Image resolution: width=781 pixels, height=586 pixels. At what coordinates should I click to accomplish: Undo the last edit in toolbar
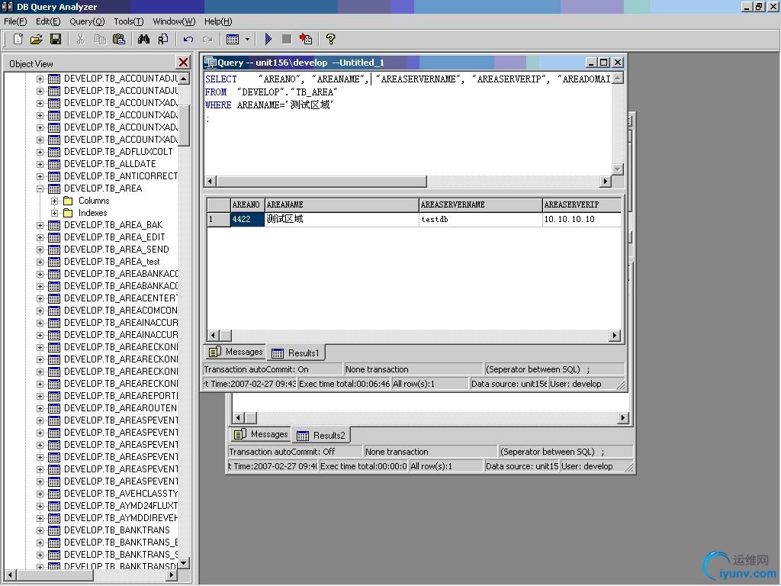coord(188,39)
